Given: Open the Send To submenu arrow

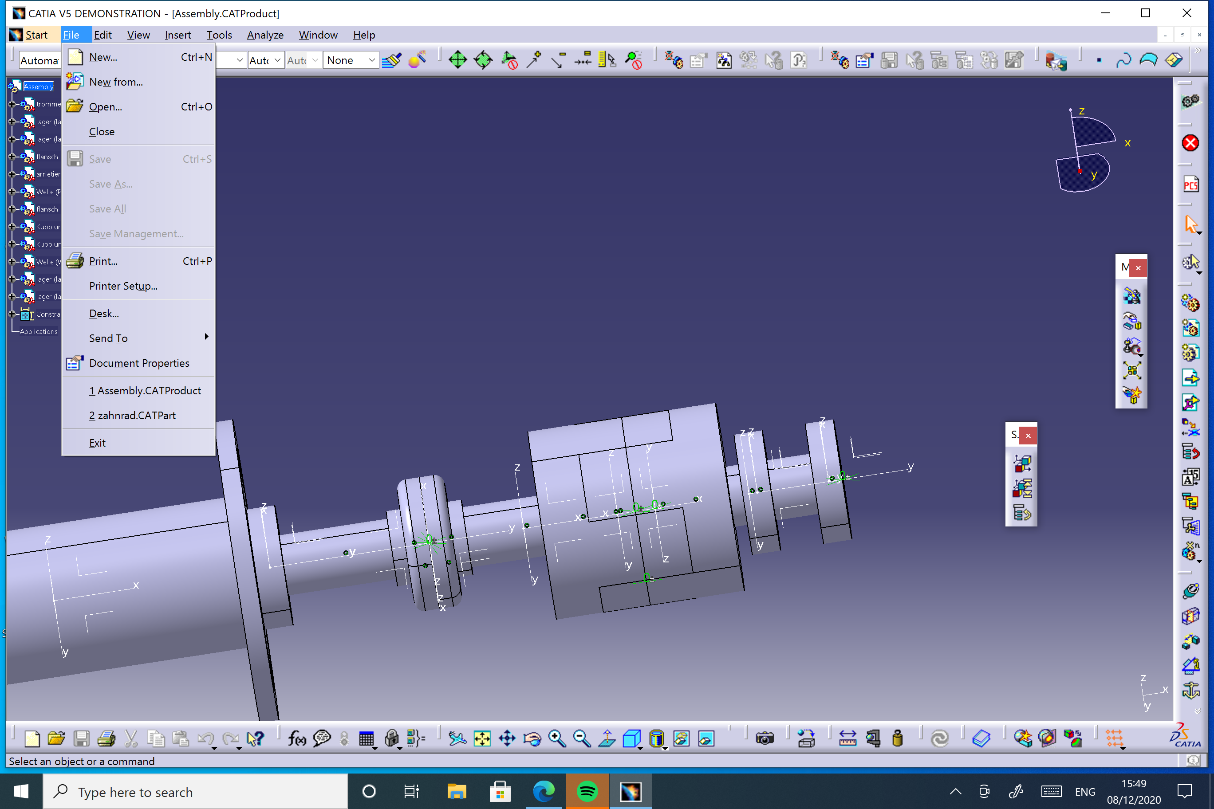Looking at the screenshot, I should tap(206, 337).
